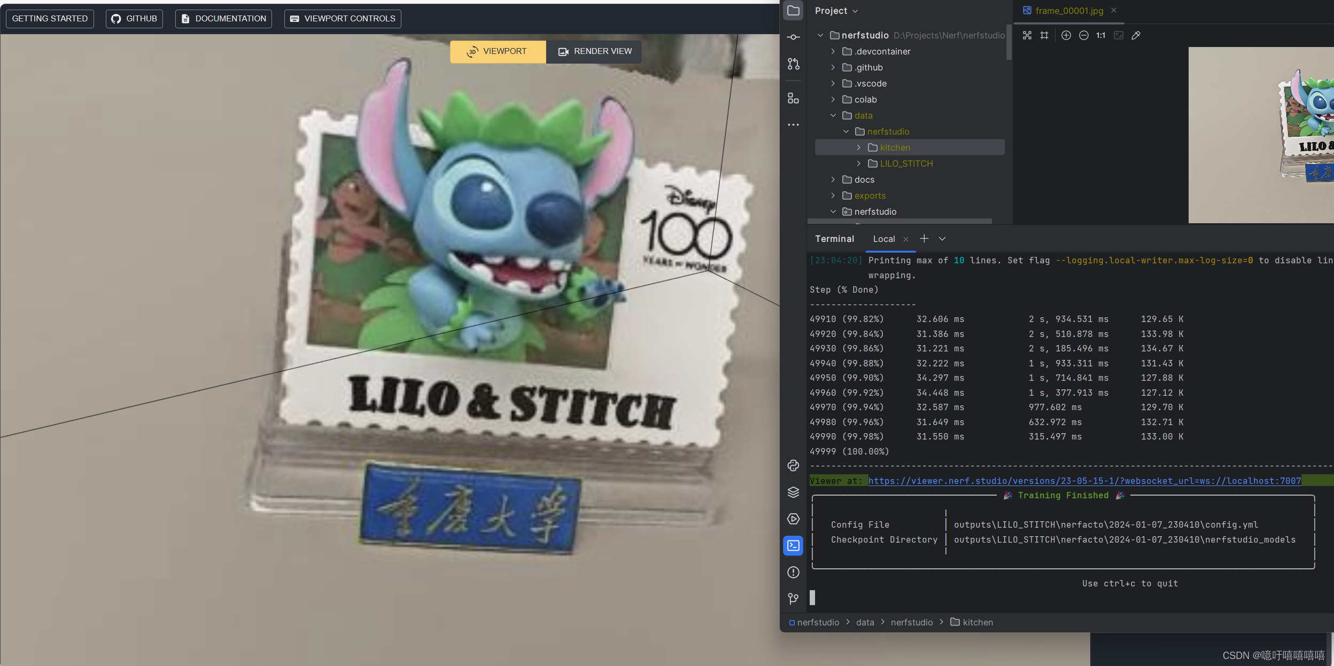Expand the exports folder
The image size is (1334, 666).
[833, 195]
